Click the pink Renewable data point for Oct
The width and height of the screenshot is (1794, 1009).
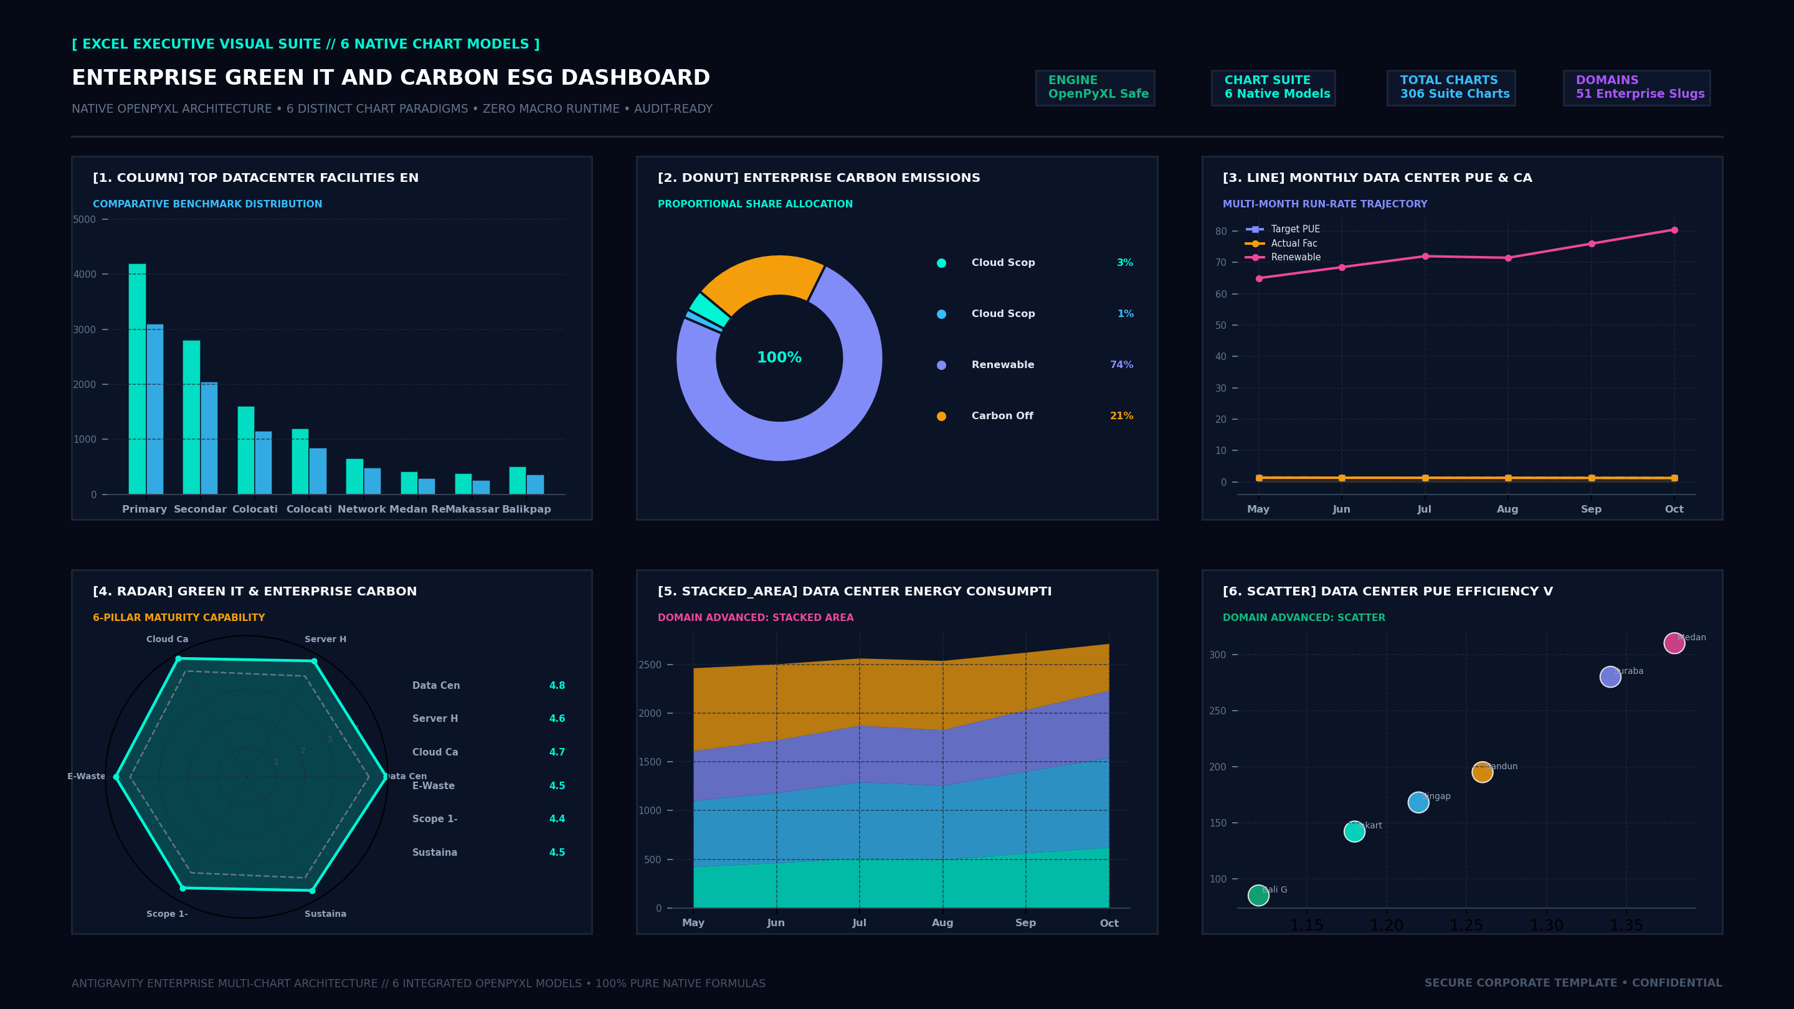pyautogui.click(x=1674, y=230)
